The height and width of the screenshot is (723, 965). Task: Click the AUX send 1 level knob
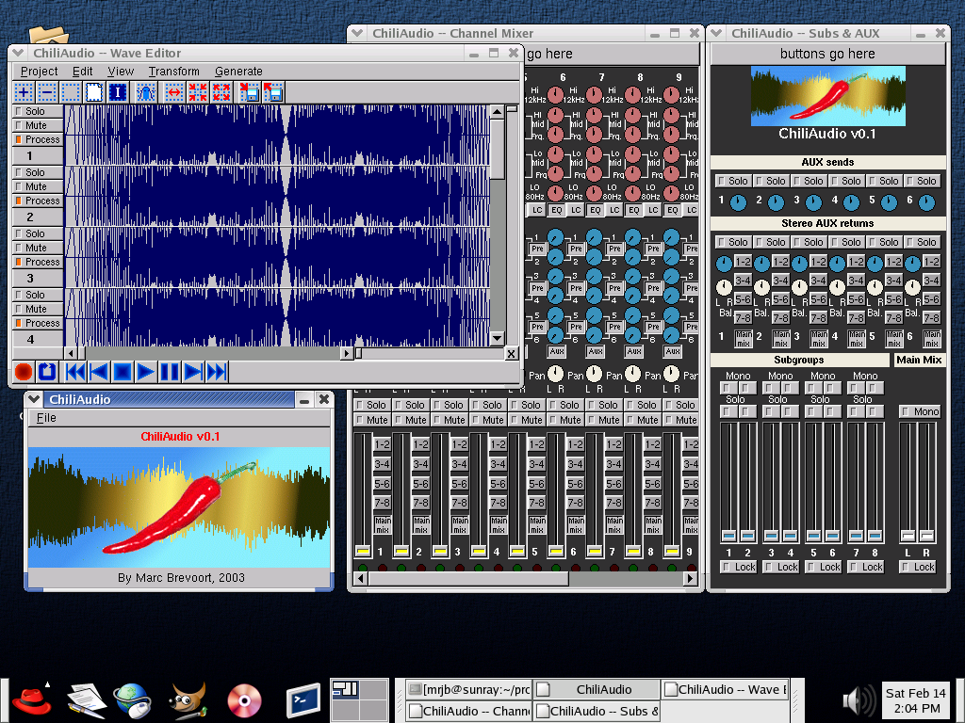click(x=738, y=201)
